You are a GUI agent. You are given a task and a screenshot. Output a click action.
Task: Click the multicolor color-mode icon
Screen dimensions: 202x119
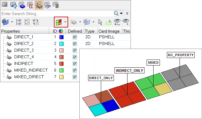pos(59,22)
